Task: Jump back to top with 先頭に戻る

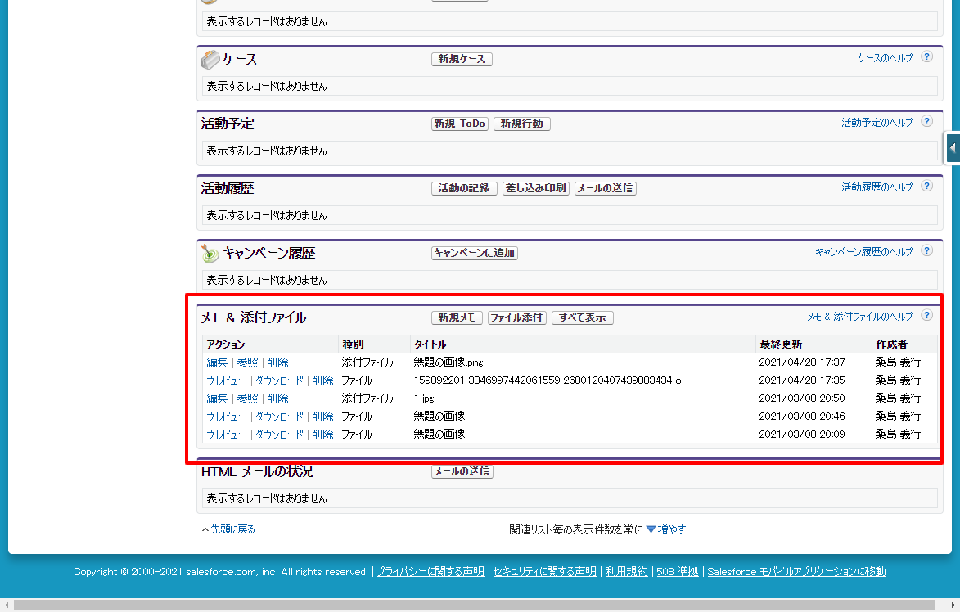Action: [x=228, y=529]
